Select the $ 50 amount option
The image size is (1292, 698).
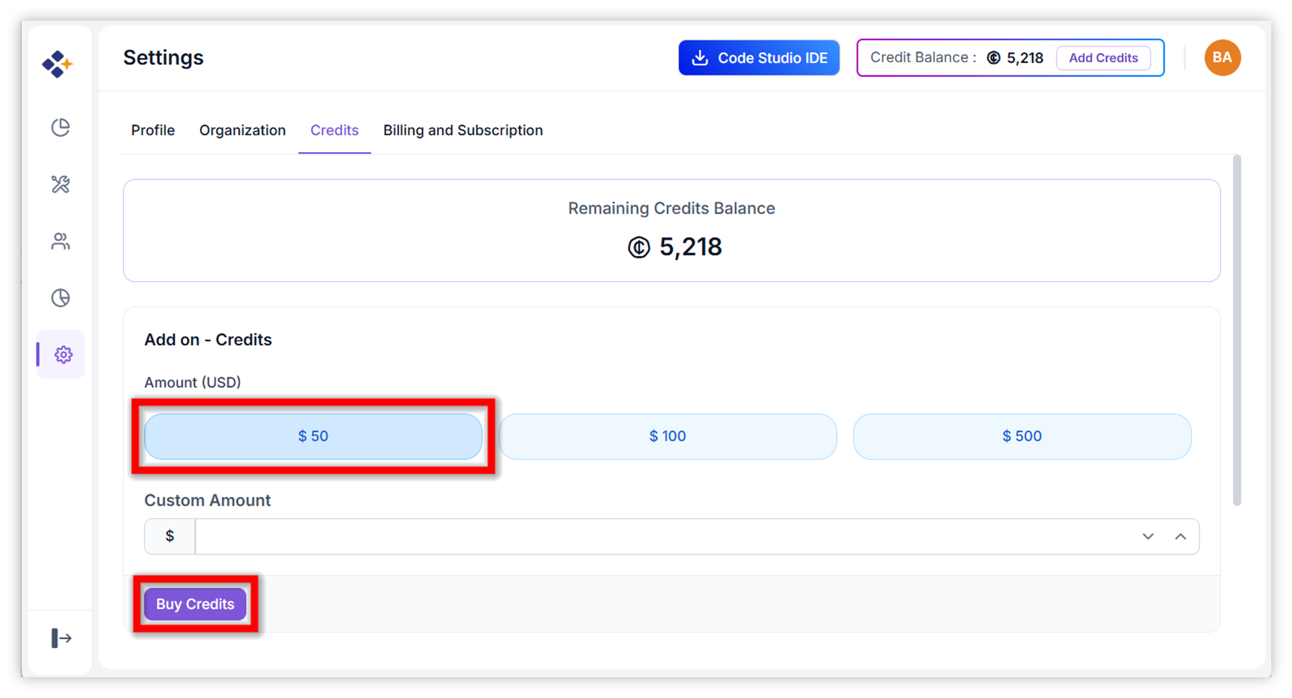(x=313, y=436)
